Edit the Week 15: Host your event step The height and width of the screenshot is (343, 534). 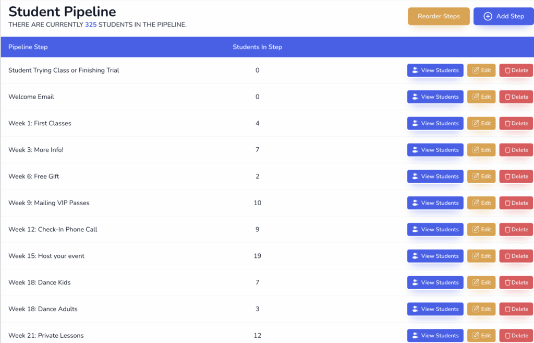(481, 256)
